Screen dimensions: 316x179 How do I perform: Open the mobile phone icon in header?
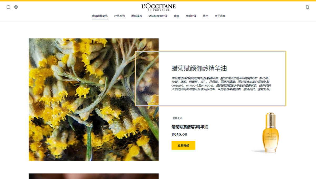pos(307,7)
